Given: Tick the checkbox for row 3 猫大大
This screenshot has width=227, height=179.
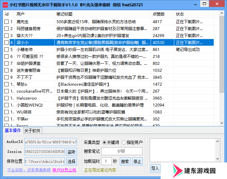Looking at the screenshot, I should click(6, 35).
